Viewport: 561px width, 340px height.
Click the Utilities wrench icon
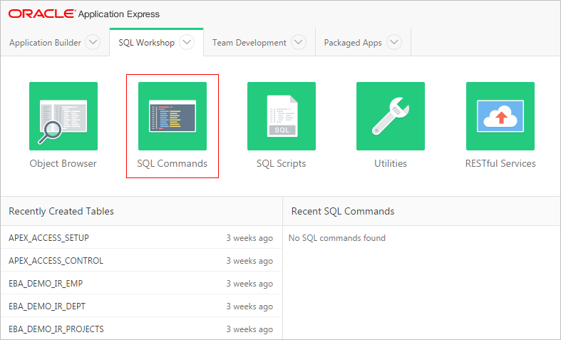391,116
